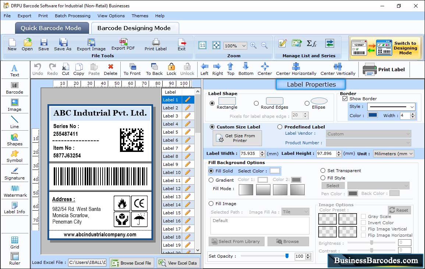The height and width of the screenshot is (269, 425).
Task: Insert a Watermark
Action: pyautogui.click(x=15, y=191)
